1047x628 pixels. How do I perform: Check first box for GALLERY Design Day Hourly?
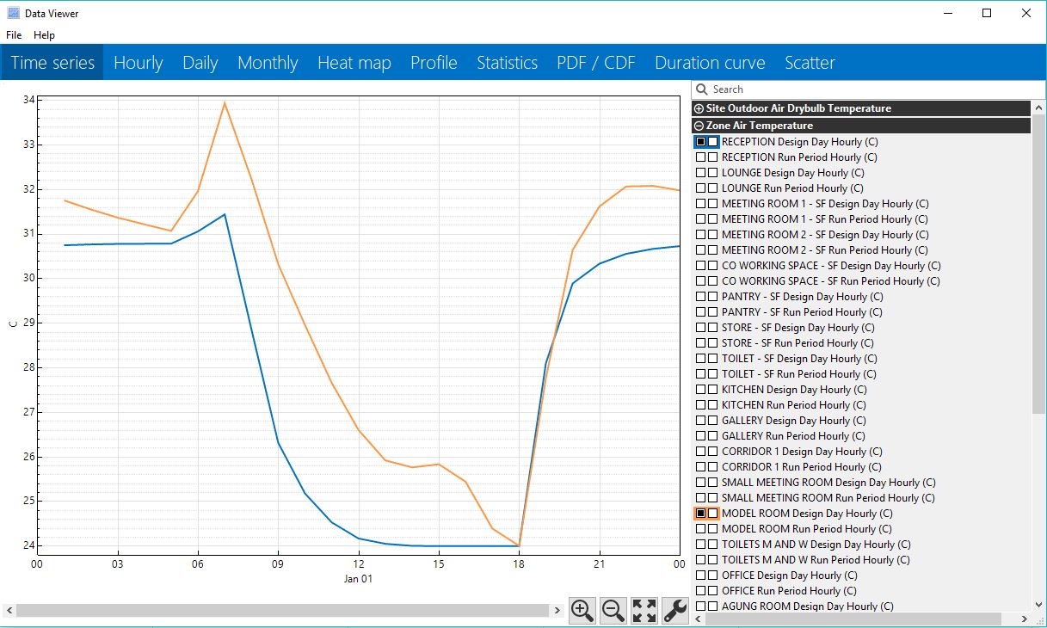(701, 421)
